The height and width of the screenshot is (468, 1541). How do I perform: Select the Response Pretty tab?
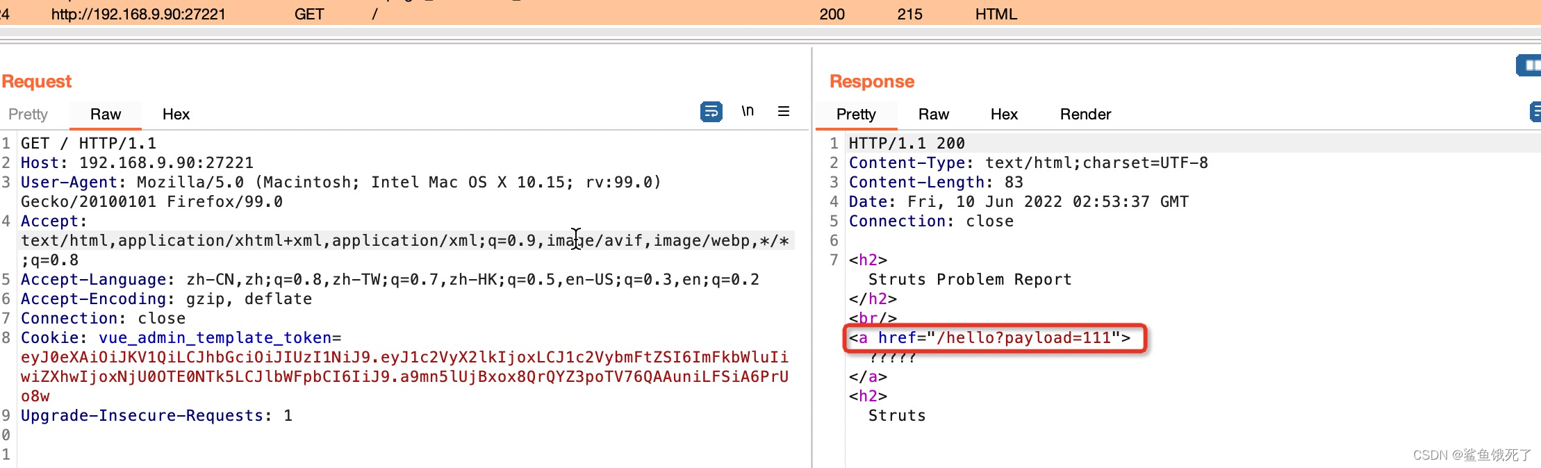pos(856,114)
